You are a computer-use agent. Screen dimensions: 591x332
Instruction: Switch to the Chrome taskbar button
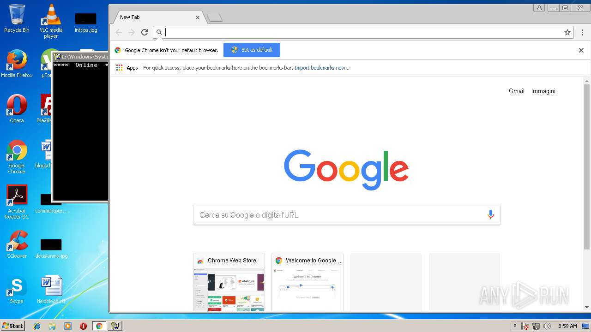(99, 326)
